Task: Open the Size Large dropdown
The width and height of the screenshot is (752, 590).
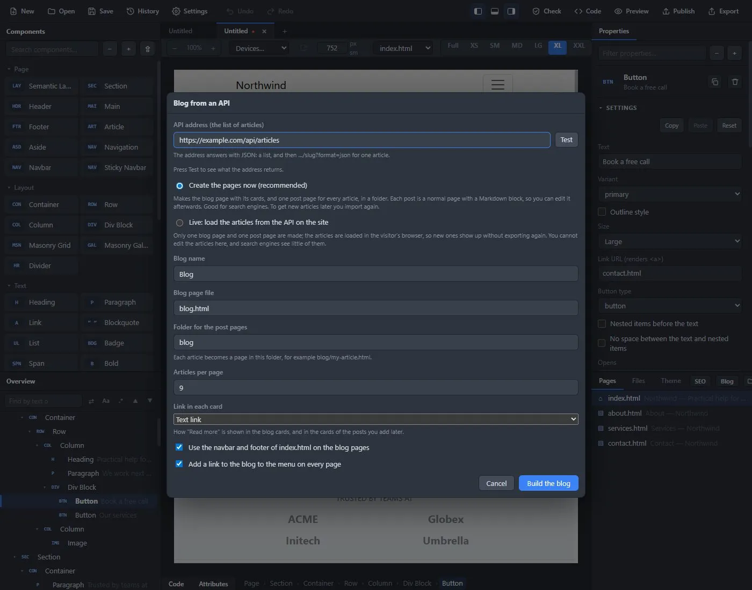Action: point(670,241)
